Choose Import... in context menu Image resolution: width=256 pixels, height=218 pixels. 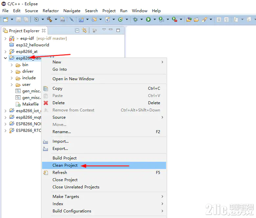coord(104,141)
